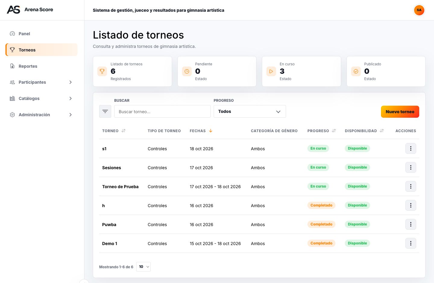
Task: Click the Listado de torneos stat card
Action: pyautogui.click(x=132, y=71)
